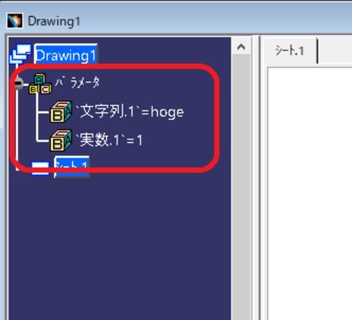Click the 文字列.1 parameter icon
This screenshot has width=352, height=320.
(61, 112)
